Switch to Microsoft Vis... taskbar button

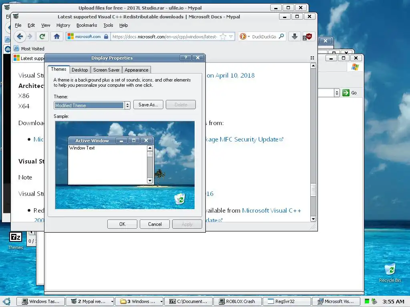pyautogui.click(x=336, y=301)
